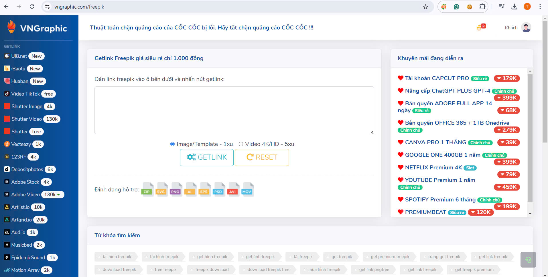Image resolution: width=548 pixels, height=277 pixels.
Task: Click the 'get link pngtree' keyword tag
Action: [x=374, y=270]
